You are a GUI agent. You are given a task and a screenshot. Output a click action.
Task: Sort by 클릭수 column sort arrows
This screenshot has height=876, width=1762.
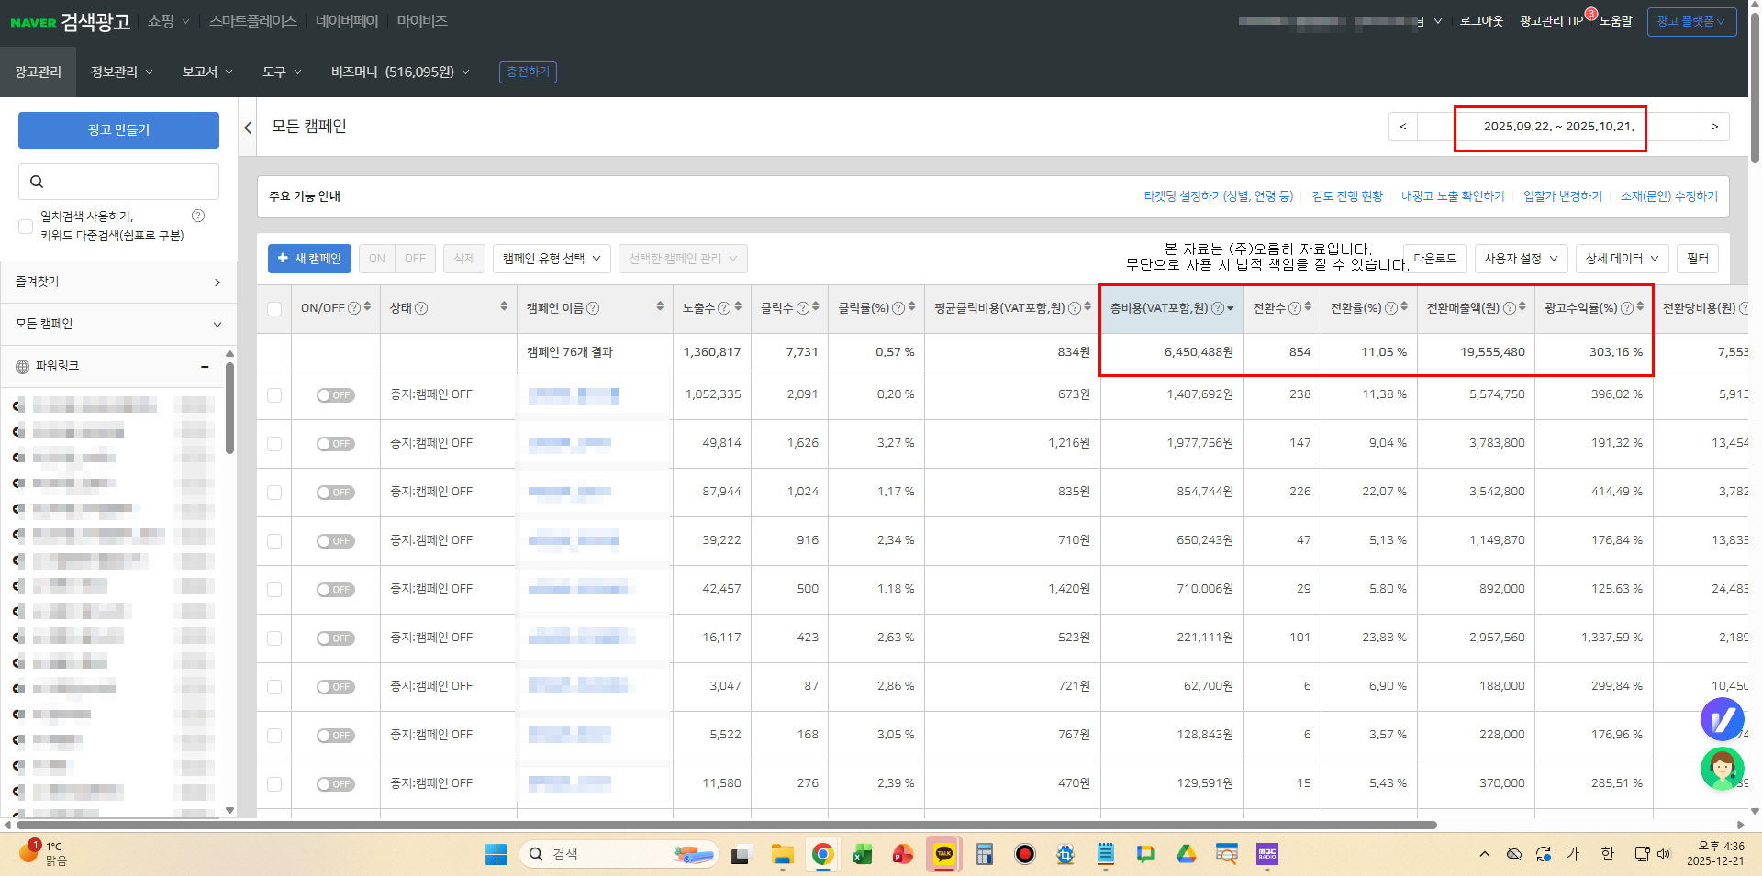click(816, 306)
